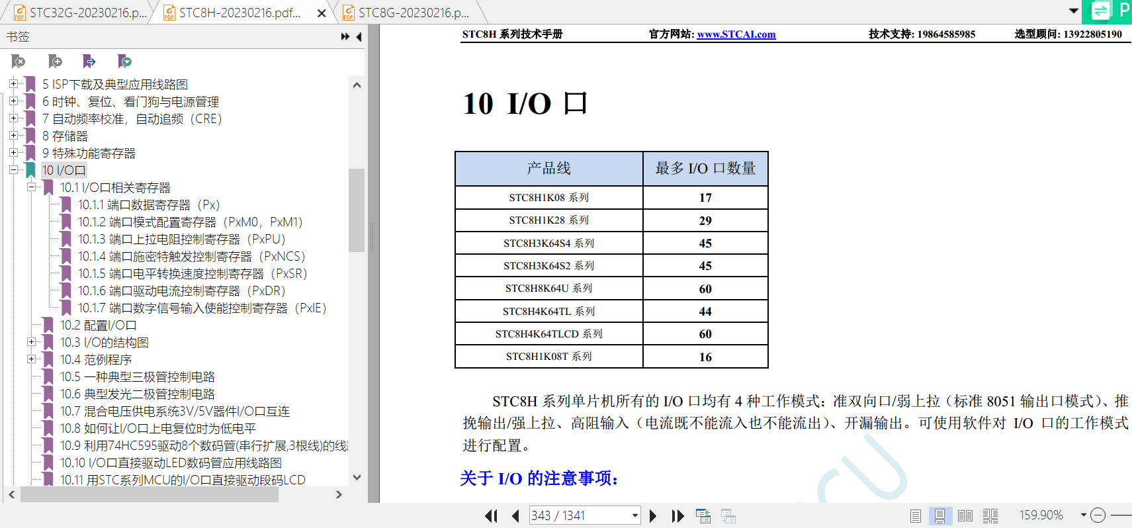Image resolution: width=1132 pixels, height=528 pixels.
Task: Click the bookmark with blue arrow icon
Action: pos(89,62)
